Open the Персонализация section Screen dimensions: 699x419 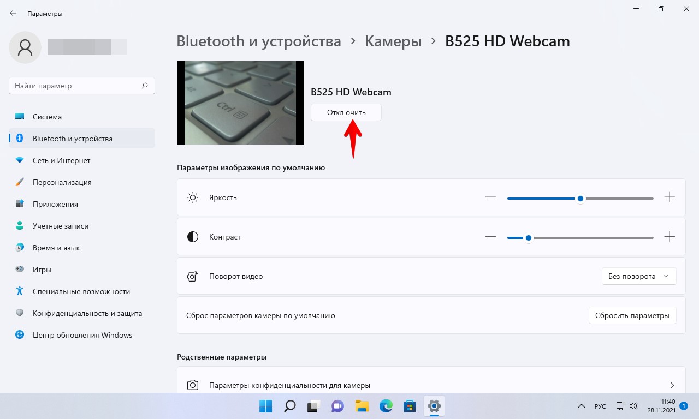pyautogui.click(x=82, y=182)
